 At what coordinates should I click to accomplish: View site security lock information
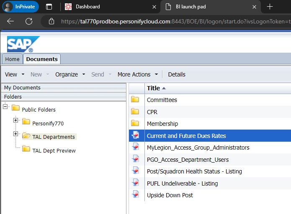pyautogui.click(x=52, y=21)
